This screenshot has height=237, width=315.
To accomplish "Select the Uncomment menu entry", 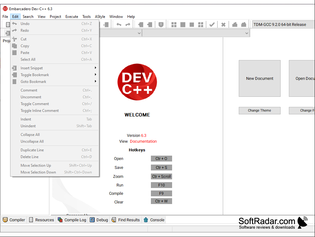I will pos(55,97).
